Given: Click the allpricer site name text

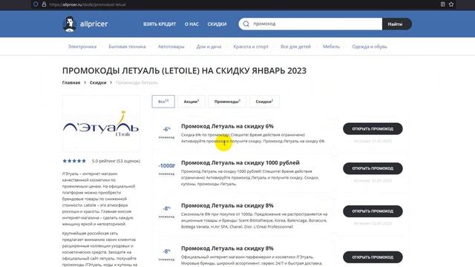Looking at the screenshot, I should click(94, 24).
